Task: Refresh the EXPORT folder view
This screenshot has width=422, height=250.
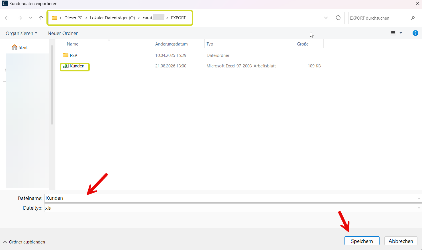Action: coord(338,18)
